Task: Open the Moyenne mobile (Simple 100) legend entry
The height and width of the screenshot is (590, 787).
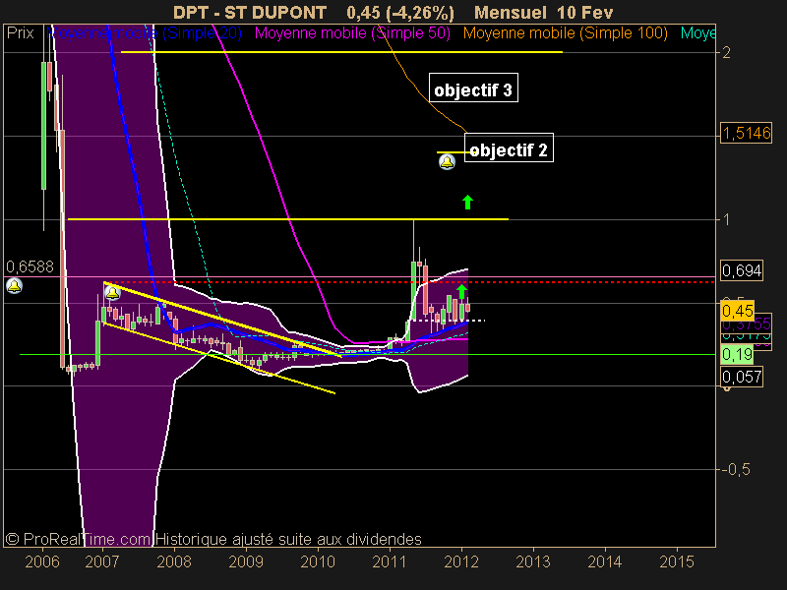Action: [566, 33]
